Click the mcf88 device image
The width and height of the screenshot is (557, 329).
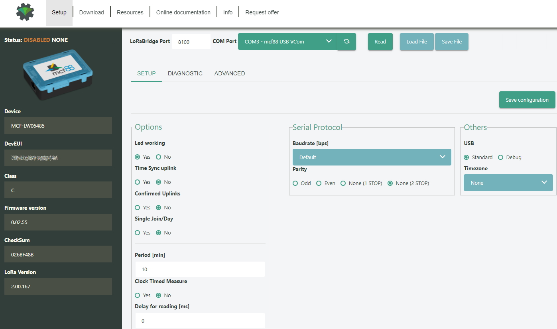click(x=58, y=74)
